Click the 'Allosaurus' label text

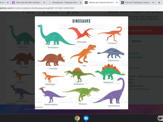(x=83, y=104)
